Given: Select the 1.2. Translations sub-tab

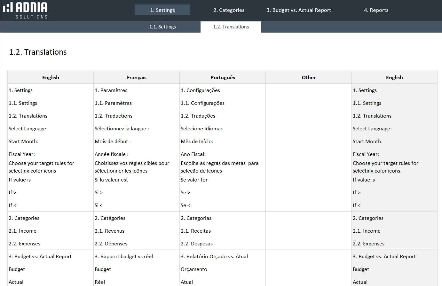Looking at the screenshot, I should pos(231,27).
